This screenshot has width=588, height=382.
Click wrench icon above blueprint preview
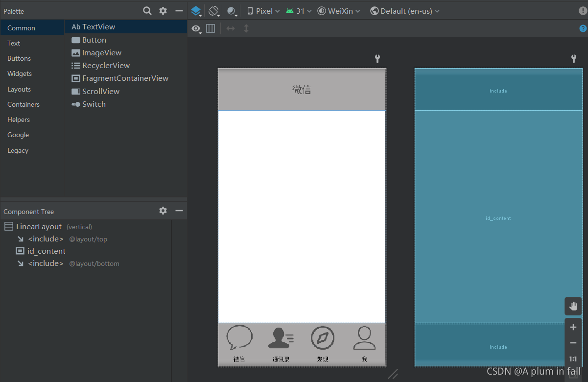click(574, 59)
